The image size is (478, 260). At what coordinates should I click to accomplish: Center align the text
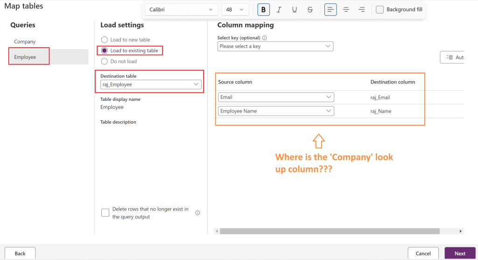[346, 9]
